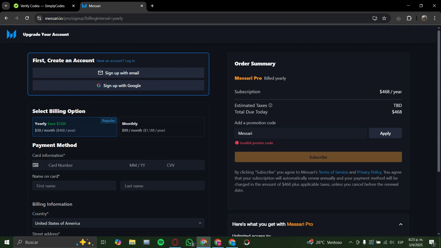This screenshot has width=441, height=248.
Task: Click Sign up with email
Action: pyautogui.click(x=118, y=73)
